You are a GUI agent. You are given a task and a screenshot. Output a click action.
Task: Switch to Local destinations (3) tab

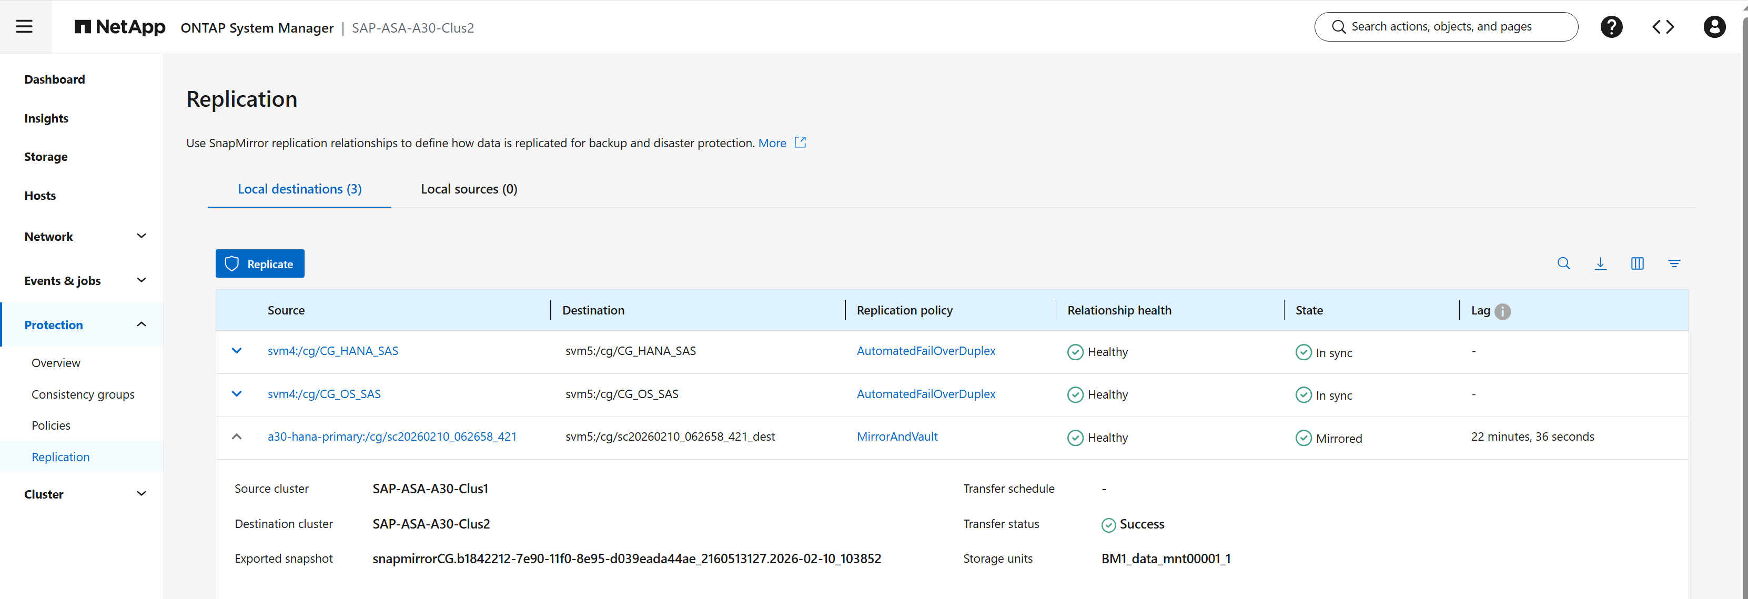click(x=299, y=189)
